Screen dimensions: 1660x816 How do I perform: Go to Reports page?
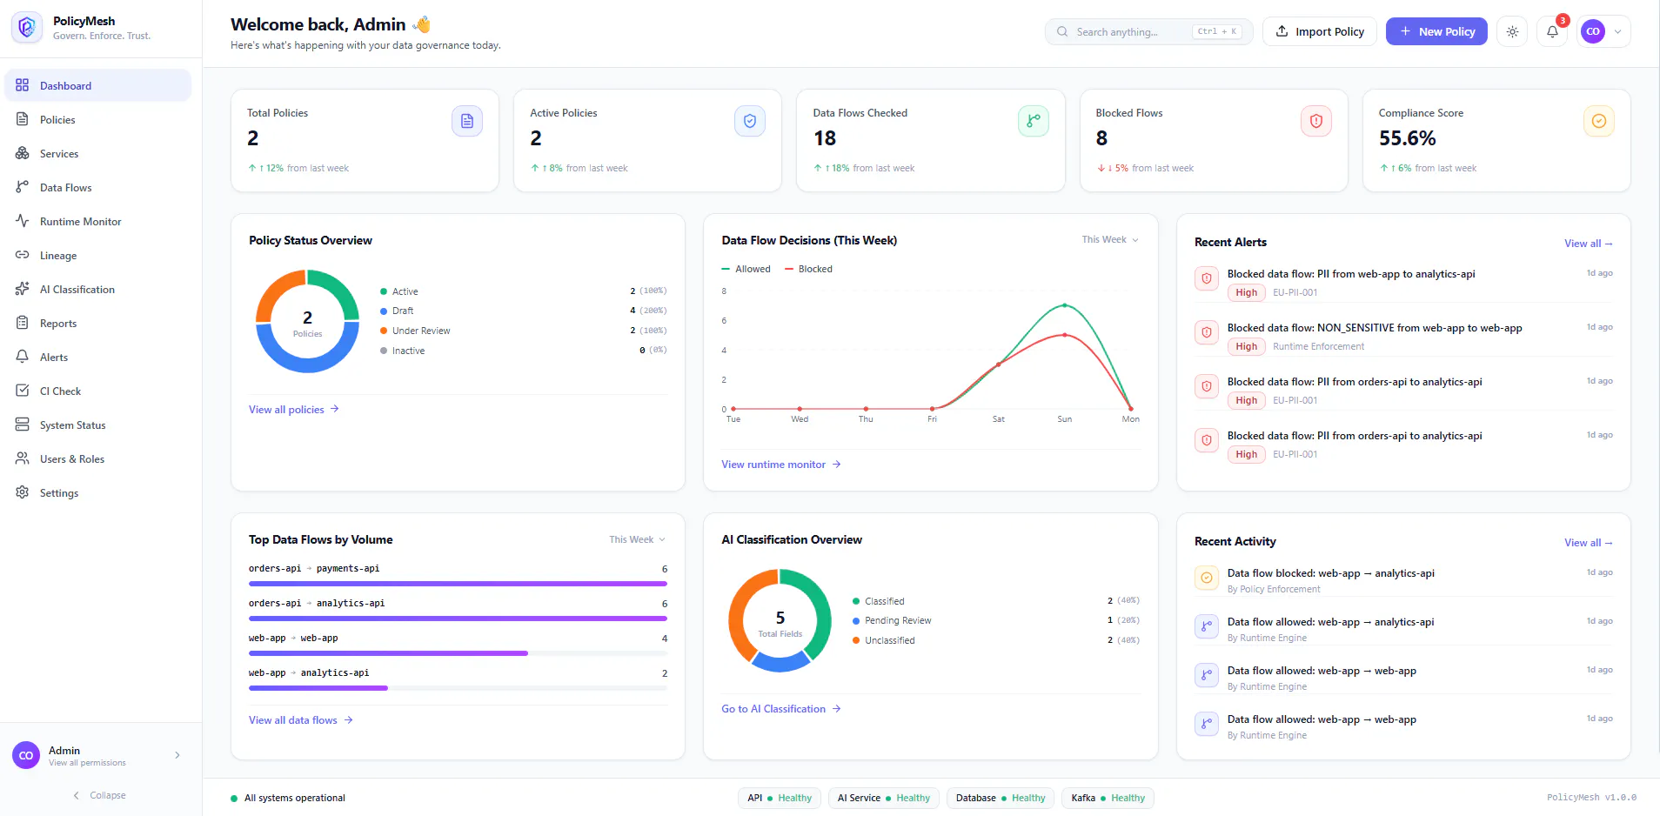[x=97, y=323]
